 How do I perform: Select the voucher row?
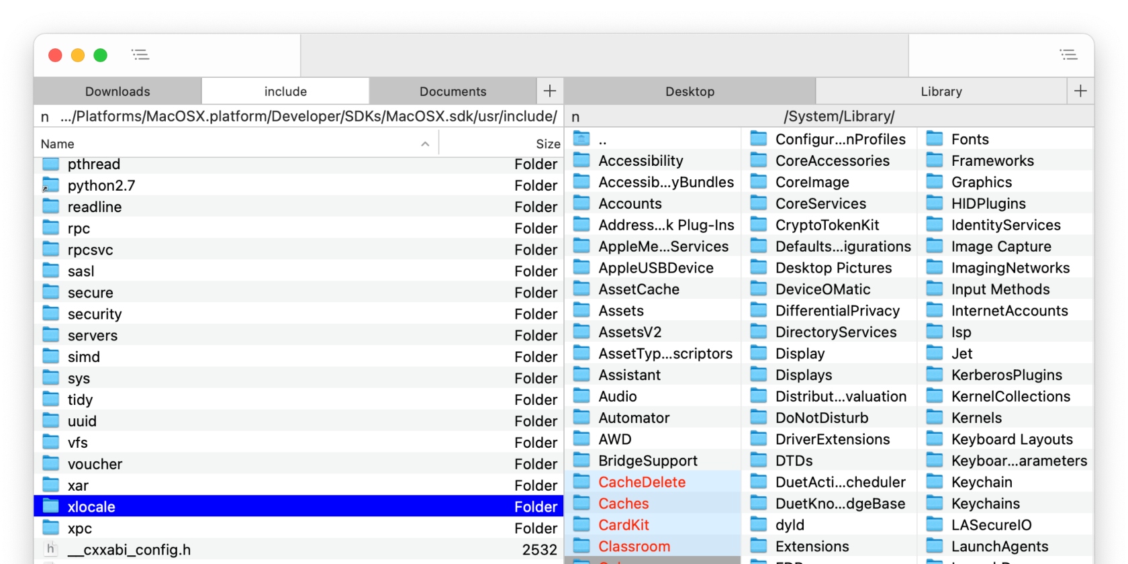pyautogui.click(x=299, y=464)
